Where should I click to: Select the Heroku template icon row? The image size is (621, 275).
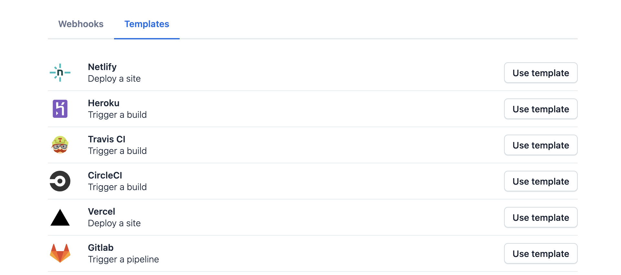60,109
